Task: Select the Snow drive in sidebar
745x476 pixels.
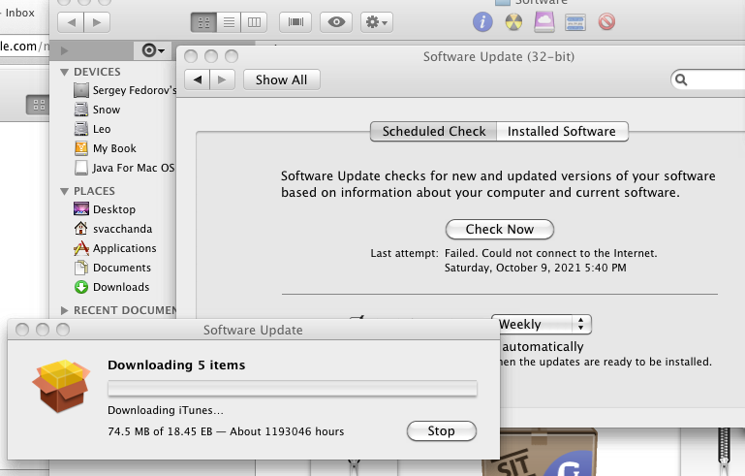Action: pos(97,110)
